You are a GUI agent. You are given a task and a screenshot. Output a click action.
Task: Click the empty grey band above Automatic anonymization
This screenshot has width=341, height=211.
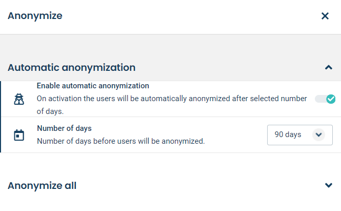click(170, 45)
